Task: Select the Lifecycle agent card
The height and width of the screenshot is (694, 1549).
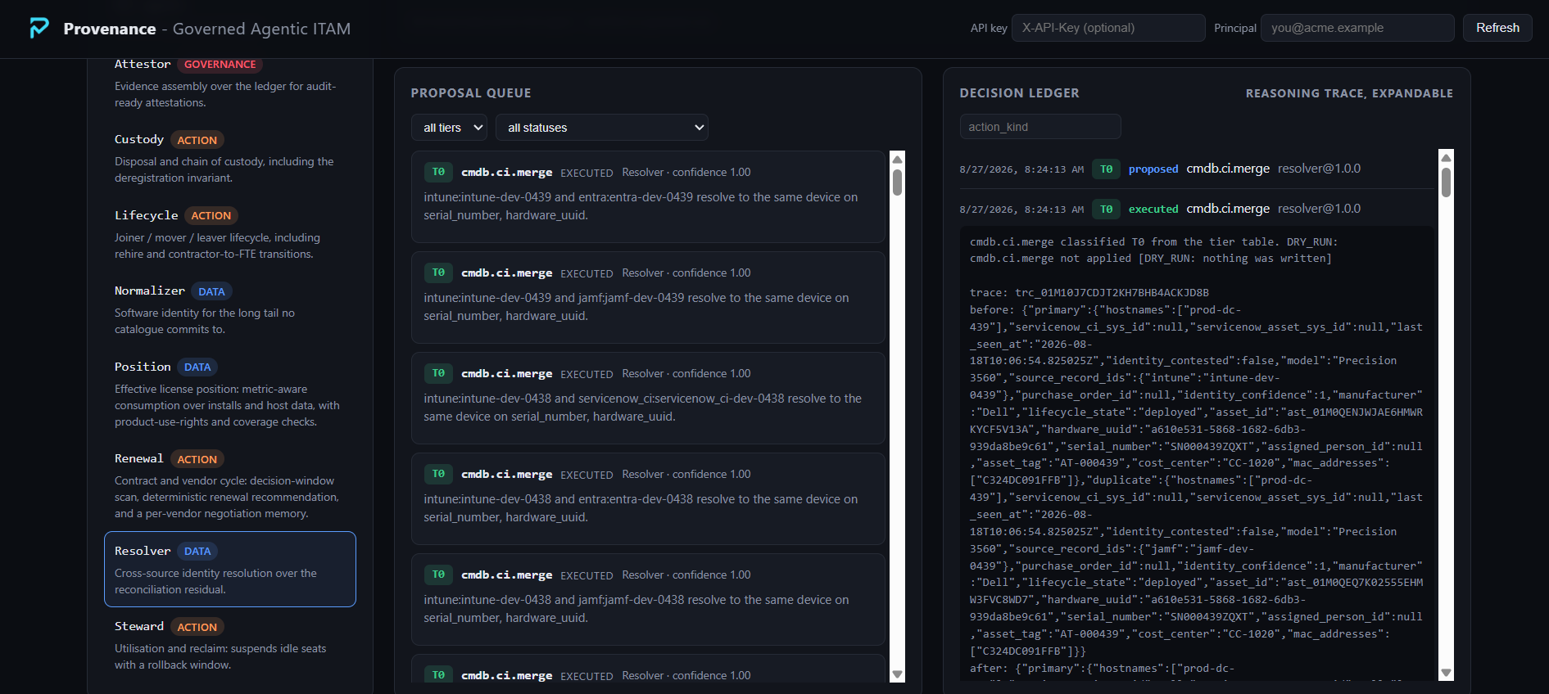Action: [230, 234]
